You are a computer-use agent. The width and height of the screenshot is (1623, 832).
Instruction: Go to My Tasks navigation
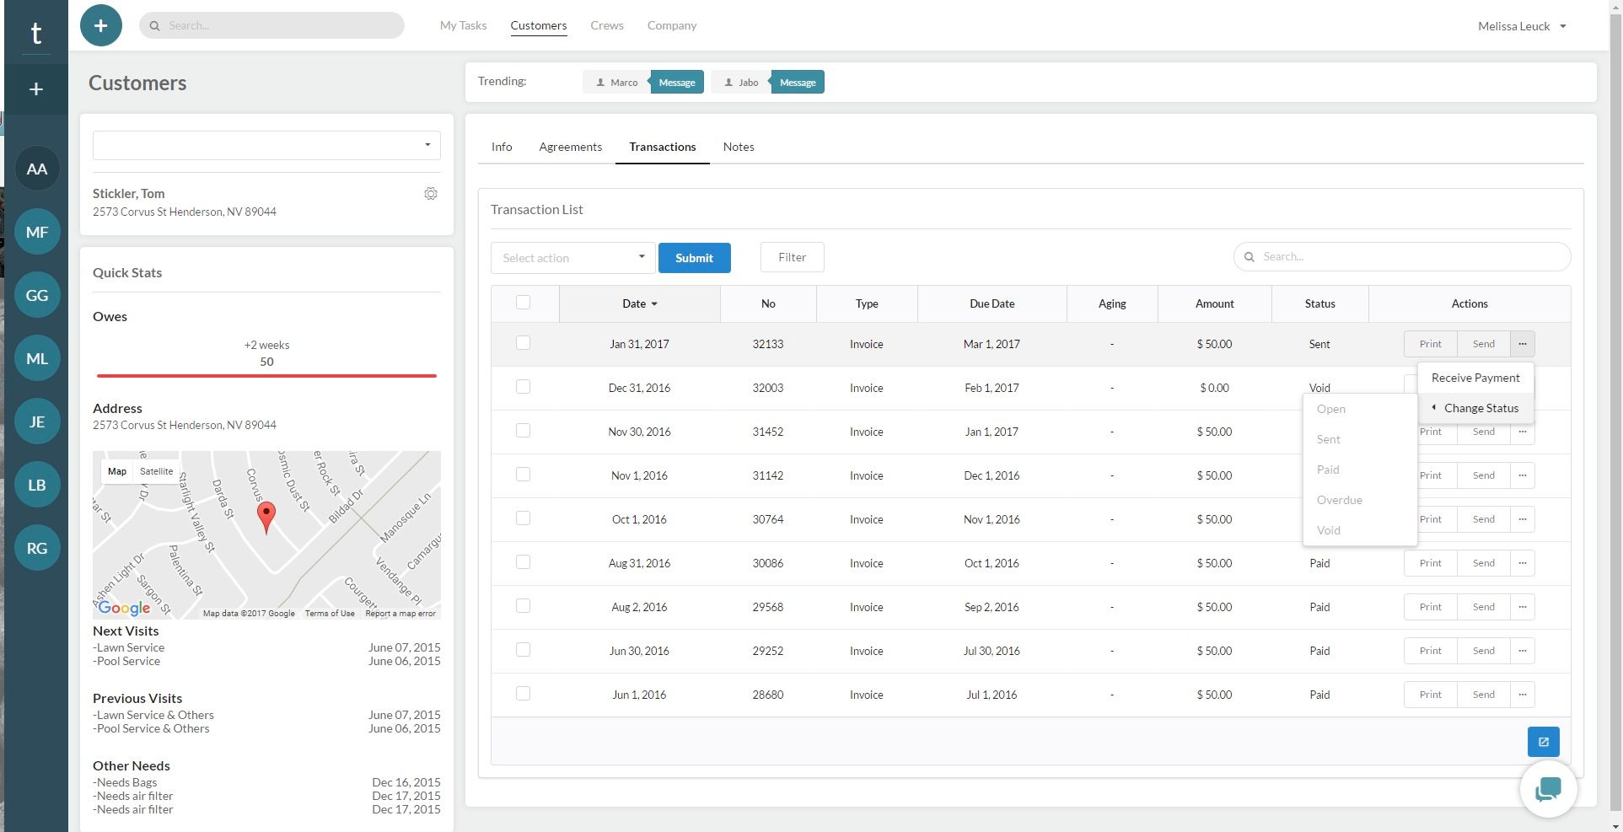click(463, 25)
